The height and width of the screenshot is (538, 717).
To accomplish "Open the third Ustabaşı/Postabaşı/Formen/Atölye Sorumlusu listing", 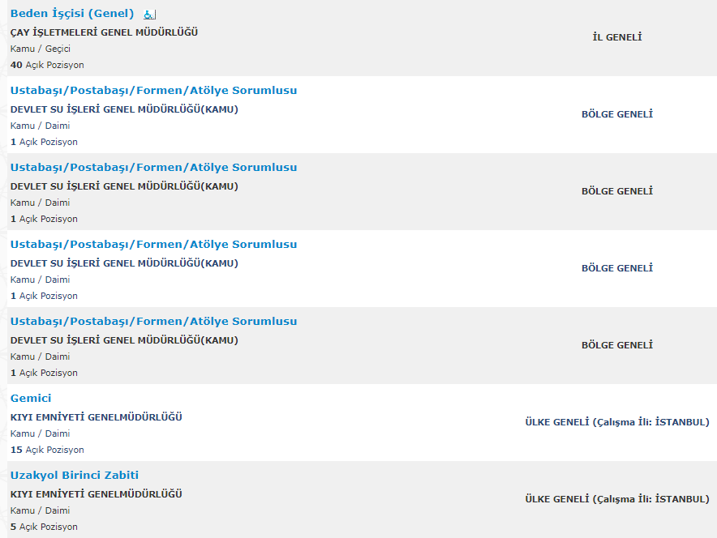I will (x=153, y=245).
